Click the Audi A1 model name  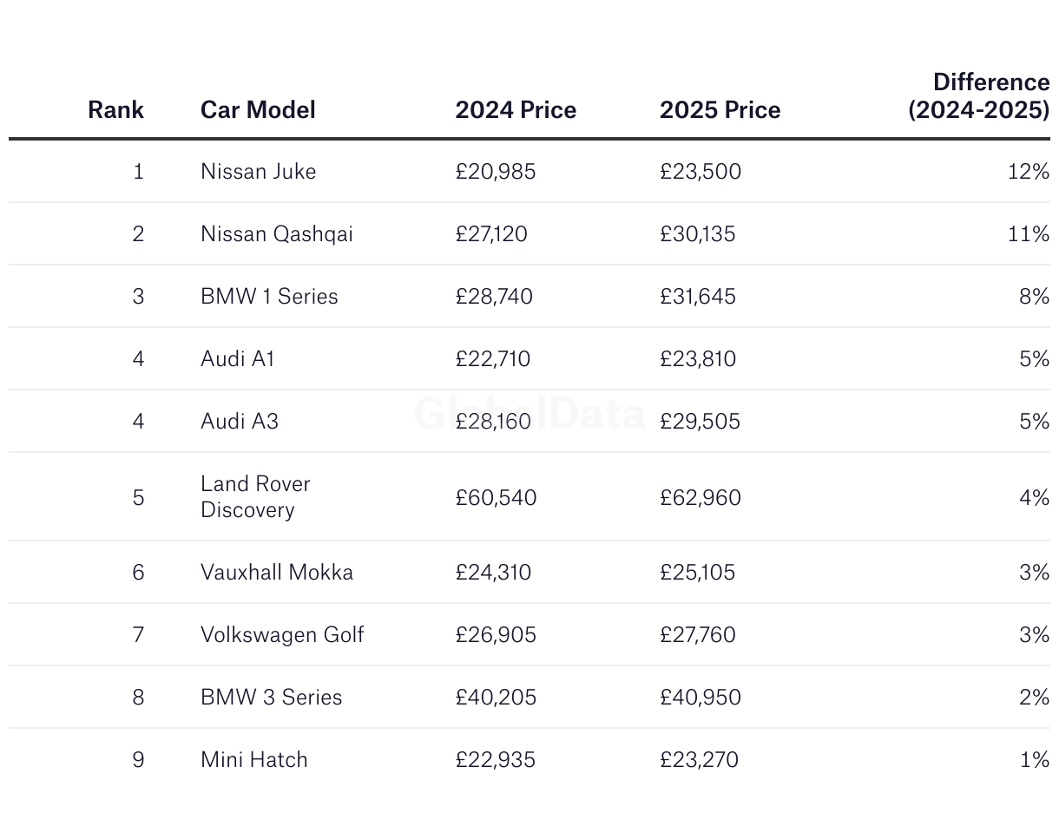[237, 359]
